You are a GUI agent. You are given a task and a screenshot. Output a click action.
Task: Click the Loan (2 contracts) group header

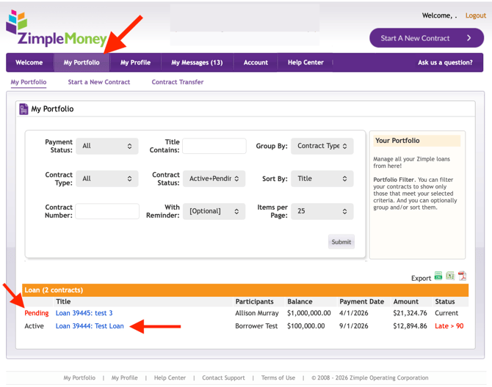click(245, 290)
